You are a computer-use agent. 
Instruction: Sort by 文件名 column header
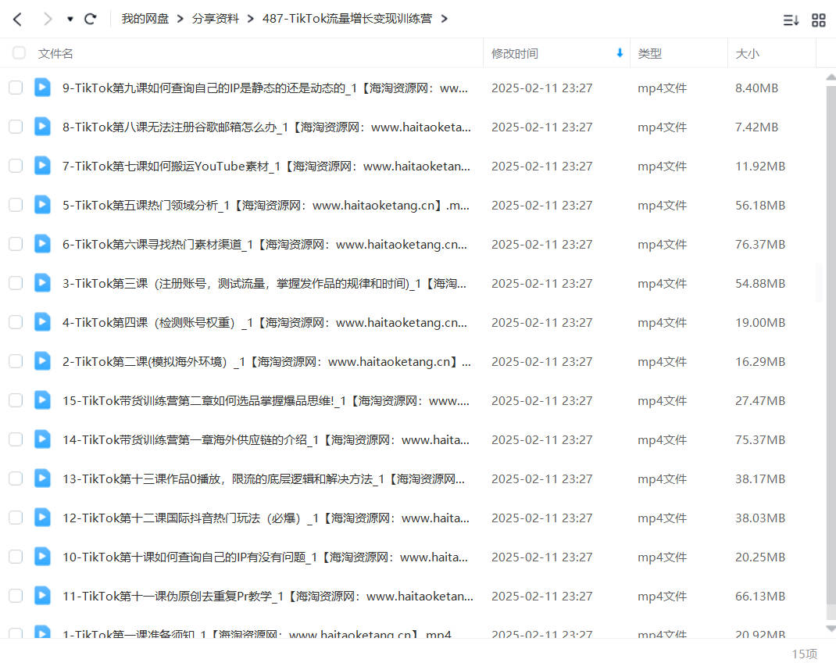pos(55,53)
